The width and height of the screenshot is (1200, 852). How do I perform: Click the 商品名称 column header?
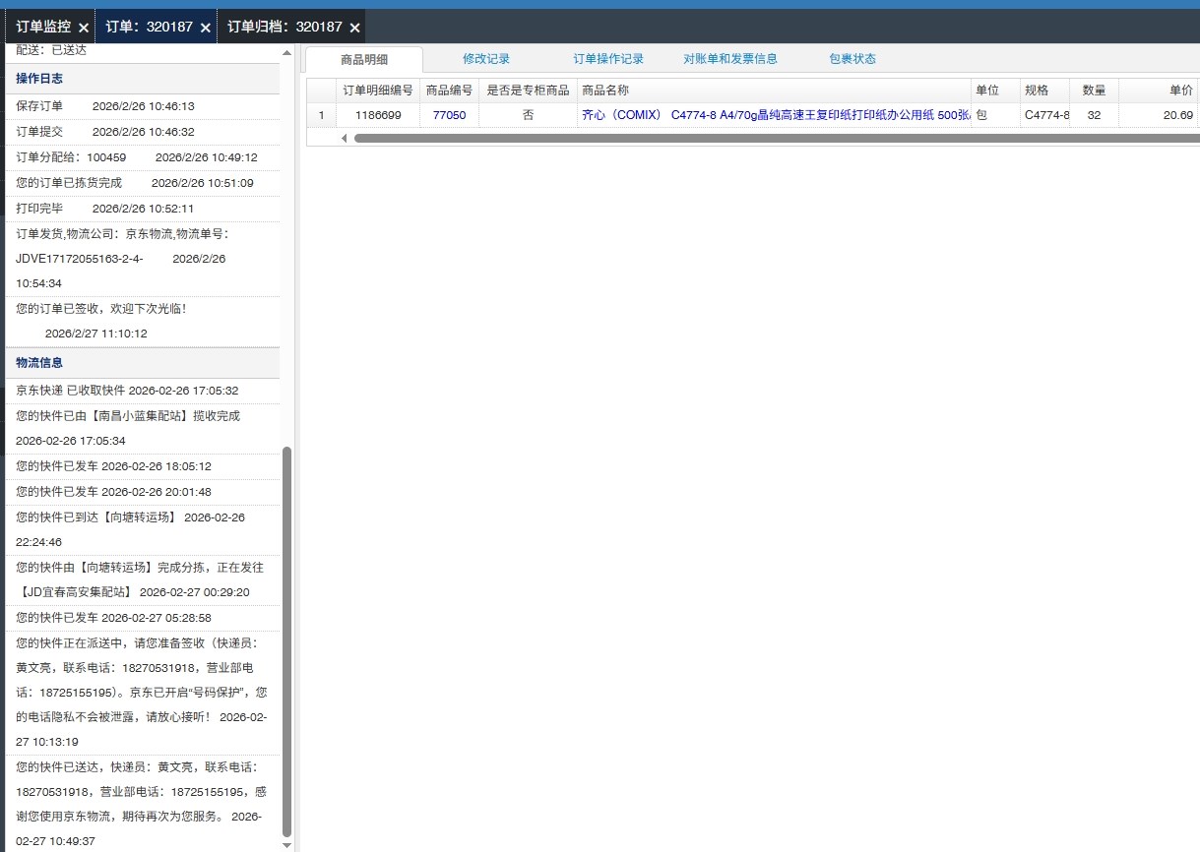pyautogui.click(x=774, y=91)
